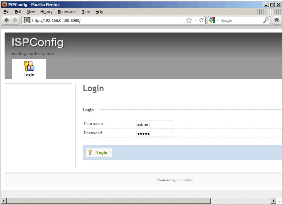The width and height of the screenshot is (283, 205).
Task: Click the Login fieldset legend text
Action: pos(88,110)
